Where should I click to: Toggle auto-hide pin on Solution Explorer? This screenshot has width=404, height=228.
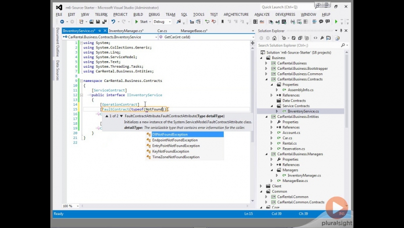341,31
